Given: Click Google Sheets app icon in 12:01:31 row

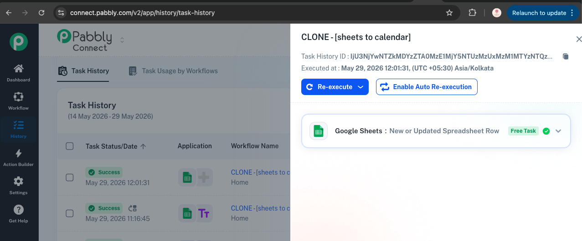Looking at the screenshot, I should click(x=187, y=177).
